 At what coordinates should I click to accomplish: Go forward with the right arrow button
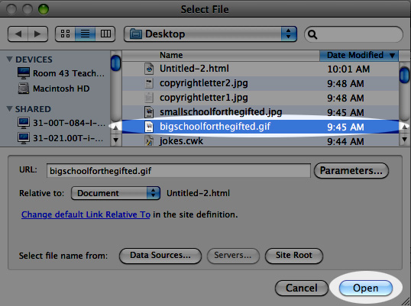pos(37,34)
